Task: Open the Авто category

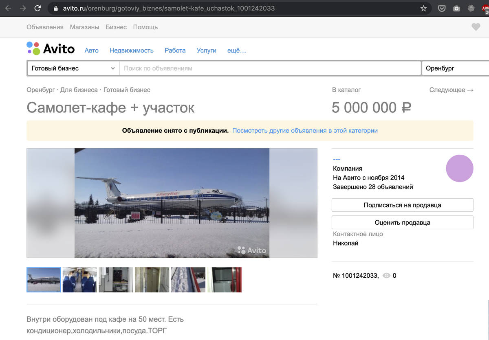Action: (x=92, y=50)
